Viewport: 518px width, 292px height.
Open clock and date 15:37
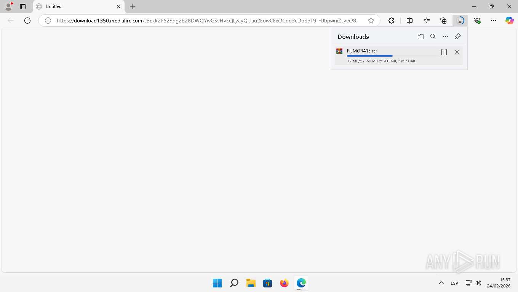point(499,283)
